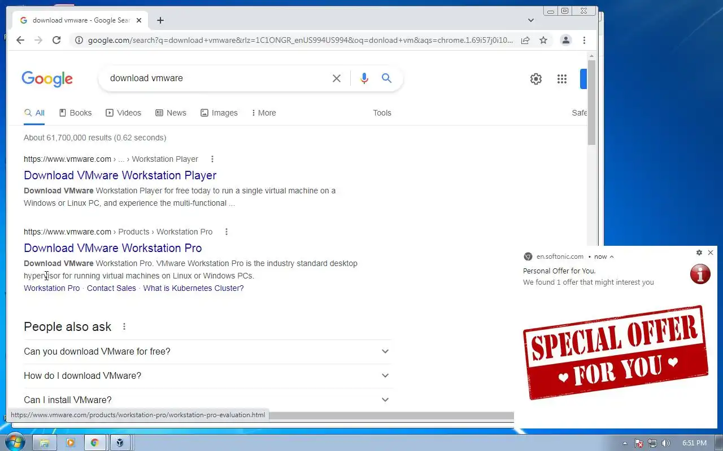Open the More search categories menu

point(264,113)
